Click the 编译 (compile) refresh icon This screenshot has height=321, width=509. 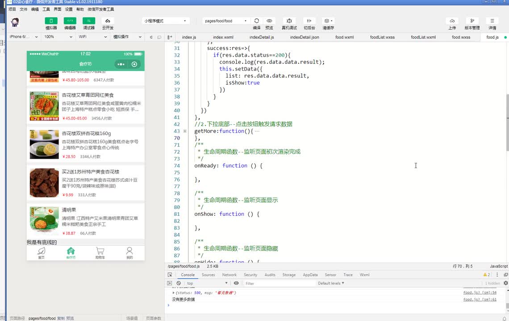[x=257, y=21]
